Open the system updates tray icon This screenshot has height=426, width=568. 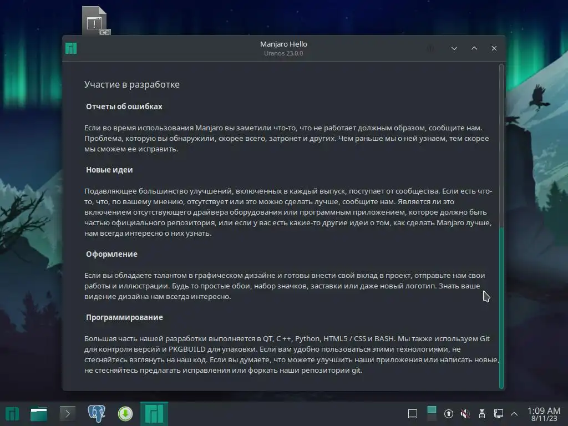tap(448, 414)
